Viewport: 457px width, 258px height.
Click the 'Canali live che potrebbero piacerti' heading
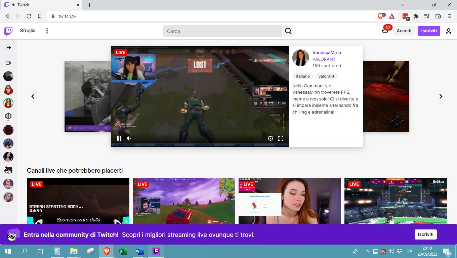pyautogui.click(x=75, y=171)
